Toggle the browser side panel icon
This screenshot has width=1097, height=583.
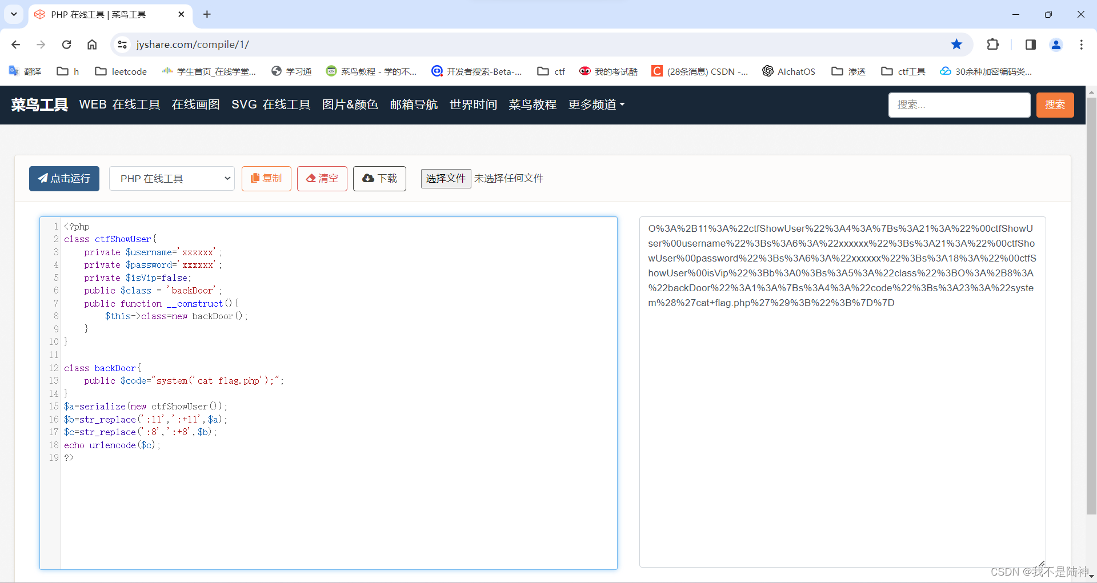(1030, 45)
